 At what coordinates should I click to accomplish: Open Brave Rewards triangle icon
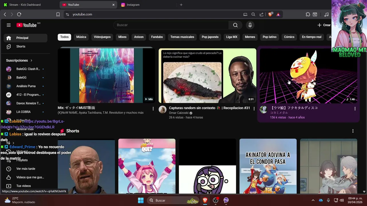[278, 14]
